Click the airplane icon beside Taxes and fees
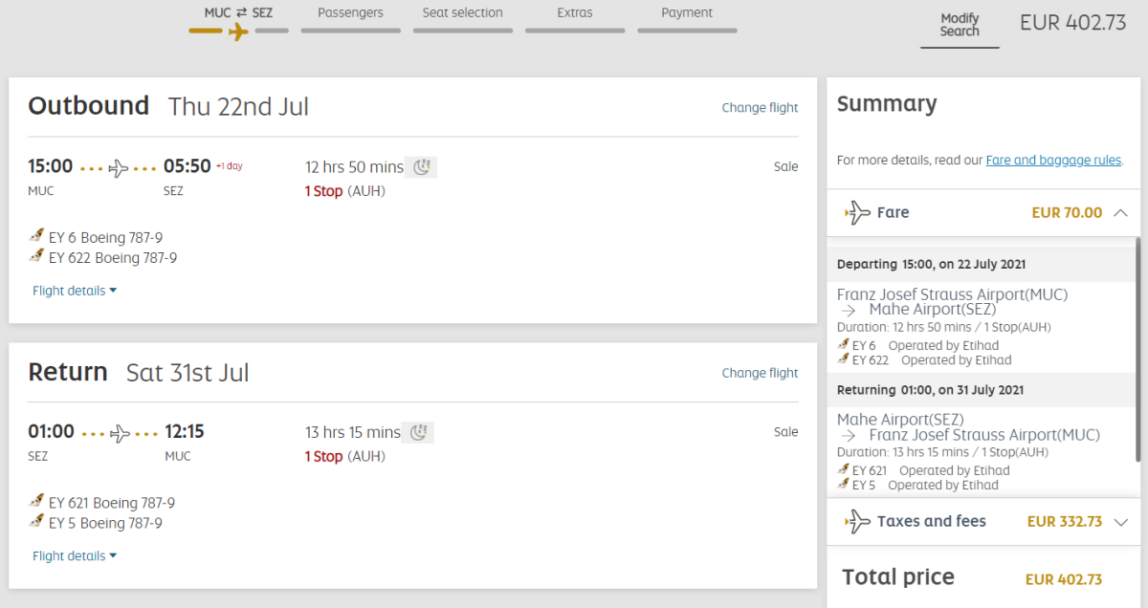Viewport: 1148px width, 608px height. tap(857, 522)
